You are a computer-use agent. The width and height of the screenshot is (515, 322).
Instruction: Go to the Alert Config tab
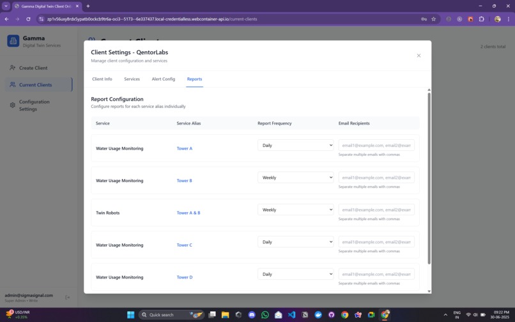(x=163, y=79)
